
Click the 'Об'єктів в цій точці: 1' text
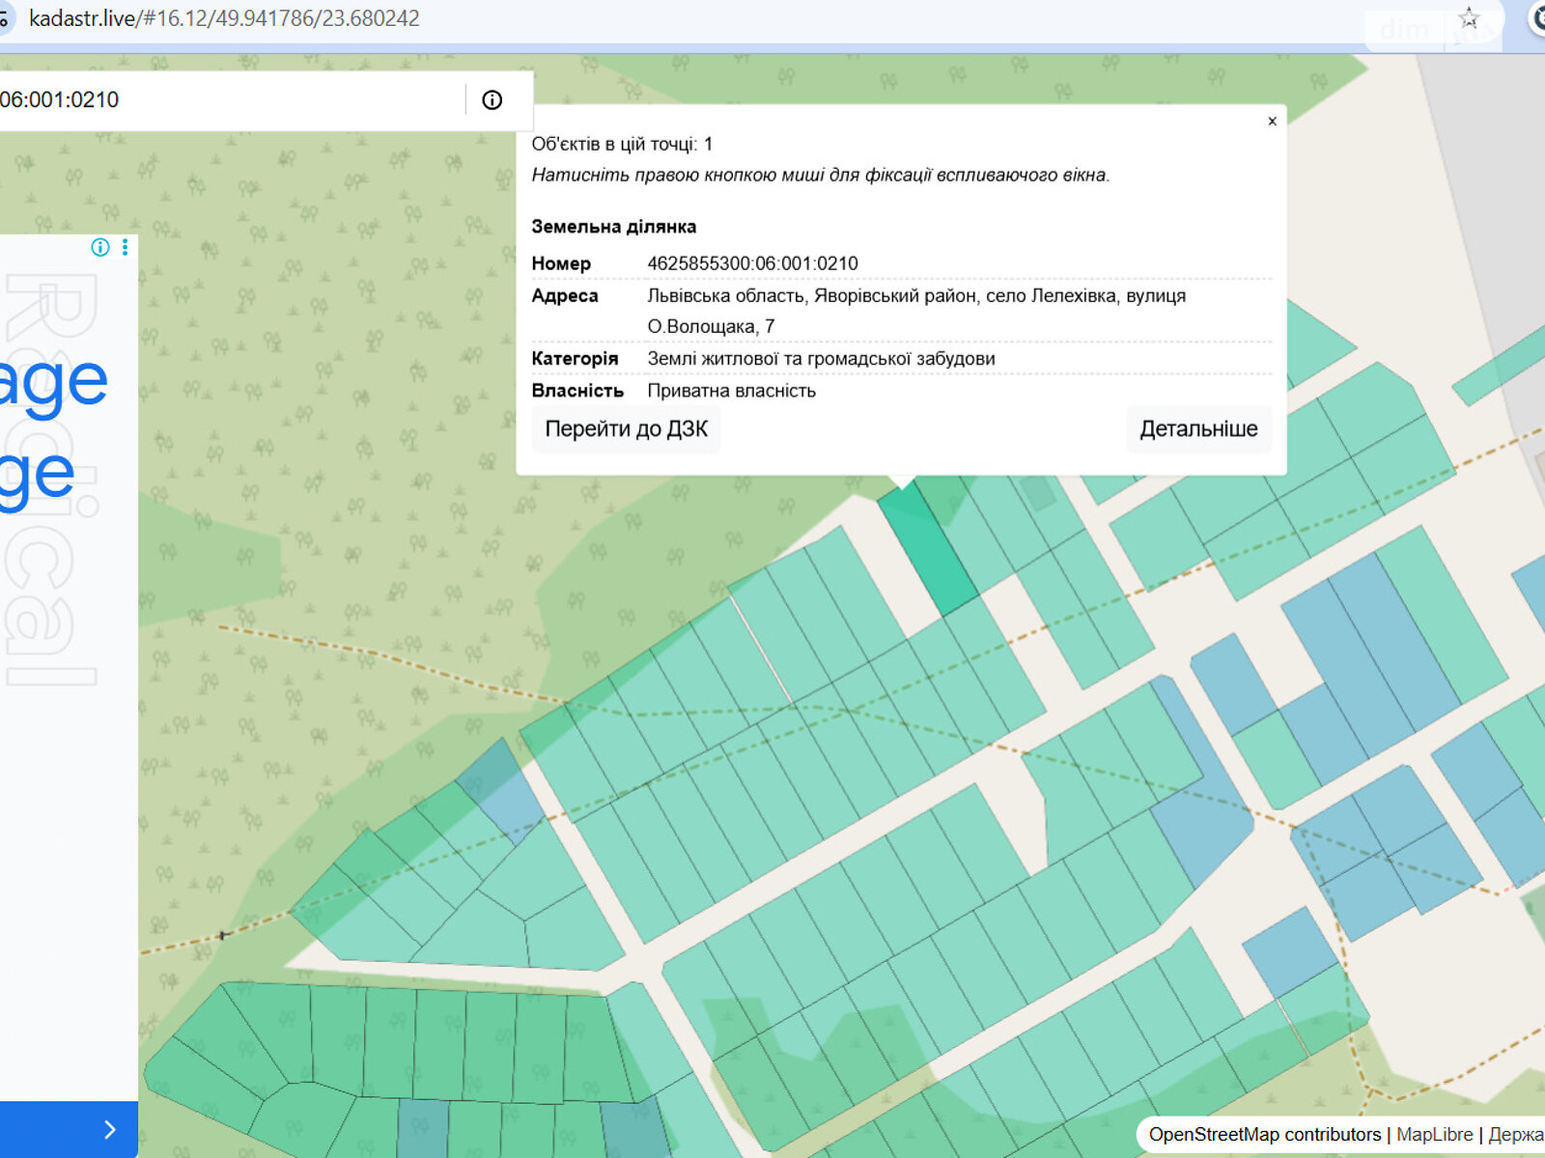tap(622, 144)
